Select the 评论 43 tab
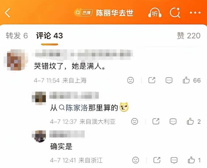207x168 pixels. [x=49, y=36]
